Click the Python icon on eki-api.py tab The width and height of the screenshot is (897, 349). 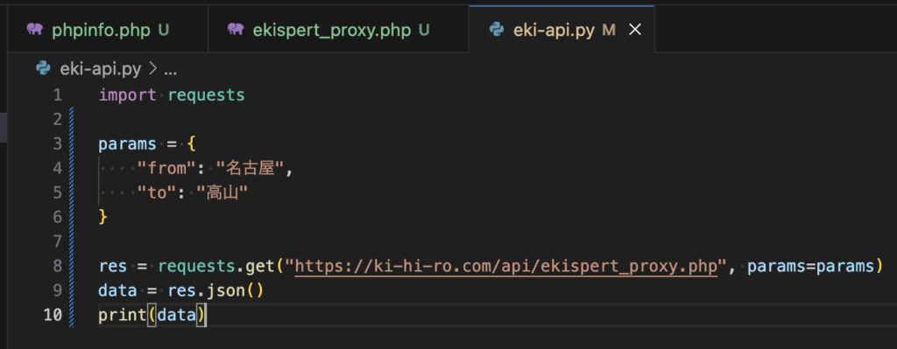point(496,30)
